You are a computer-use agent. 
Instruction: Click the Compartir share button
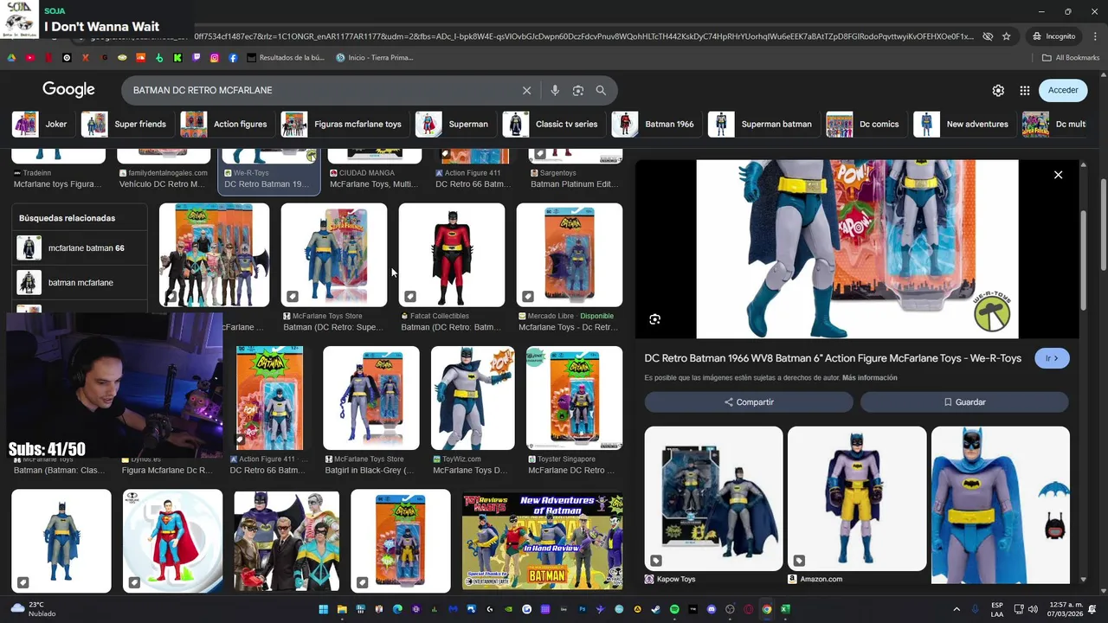click(749, 402)
